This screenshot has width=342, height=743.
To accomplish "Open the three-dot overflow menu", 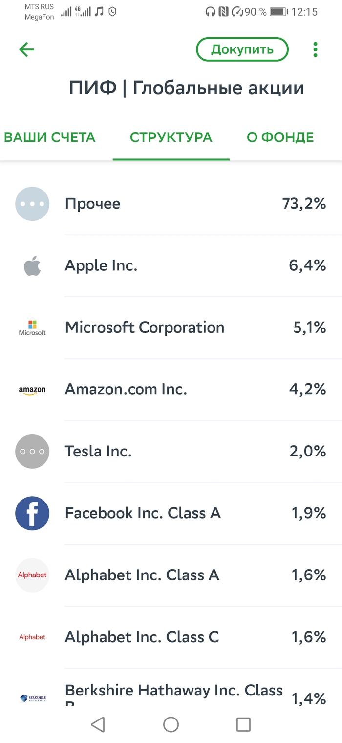I will [315, 49].
